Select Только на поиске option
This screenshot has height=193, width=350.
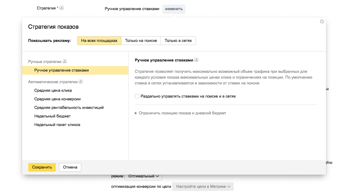coord(141,41)
